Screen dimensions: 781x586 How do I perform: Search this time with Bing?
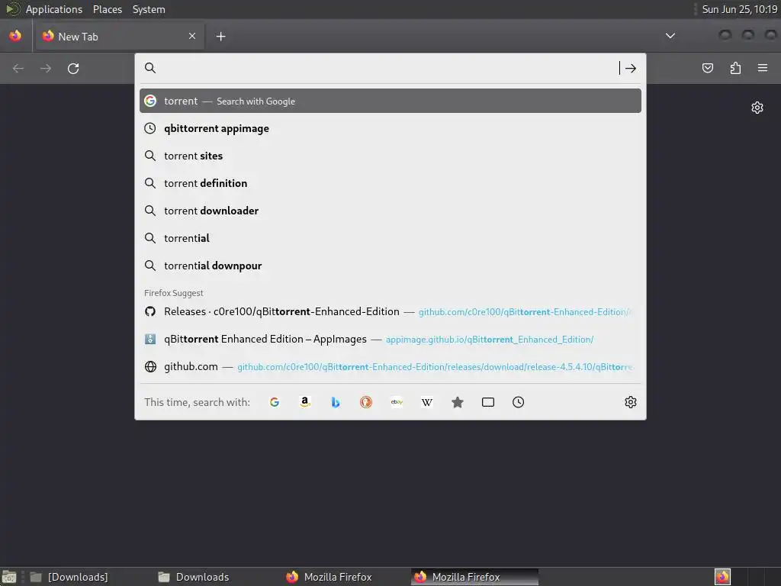(336, 402)
